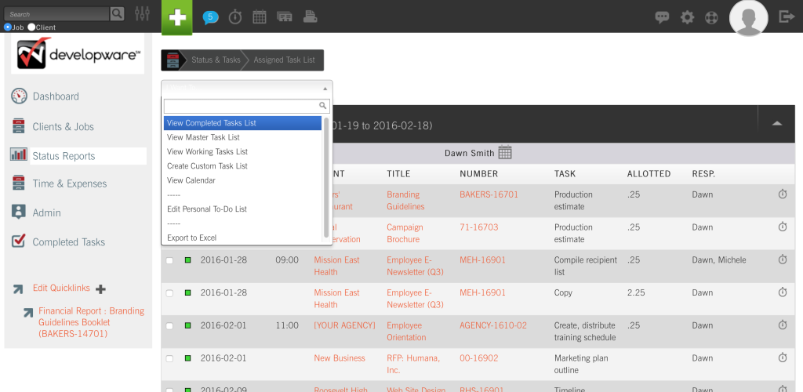Open Clients & Jobs in sidebar

pyautogui.click(x=63, y=126)
